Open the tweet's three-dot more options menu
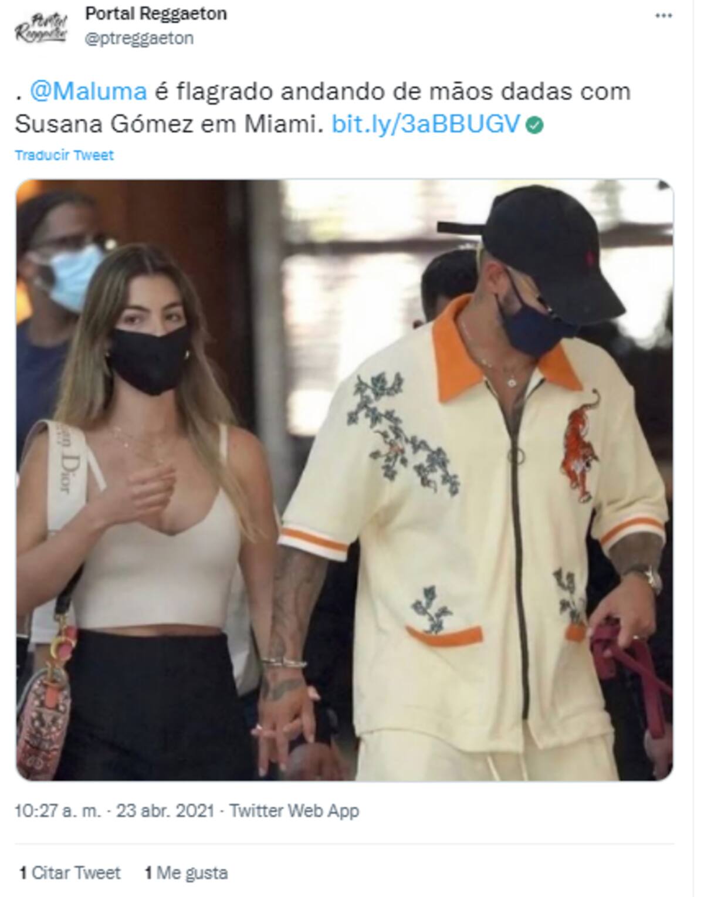Screen dimensions: 704x897 pos(664,16)
